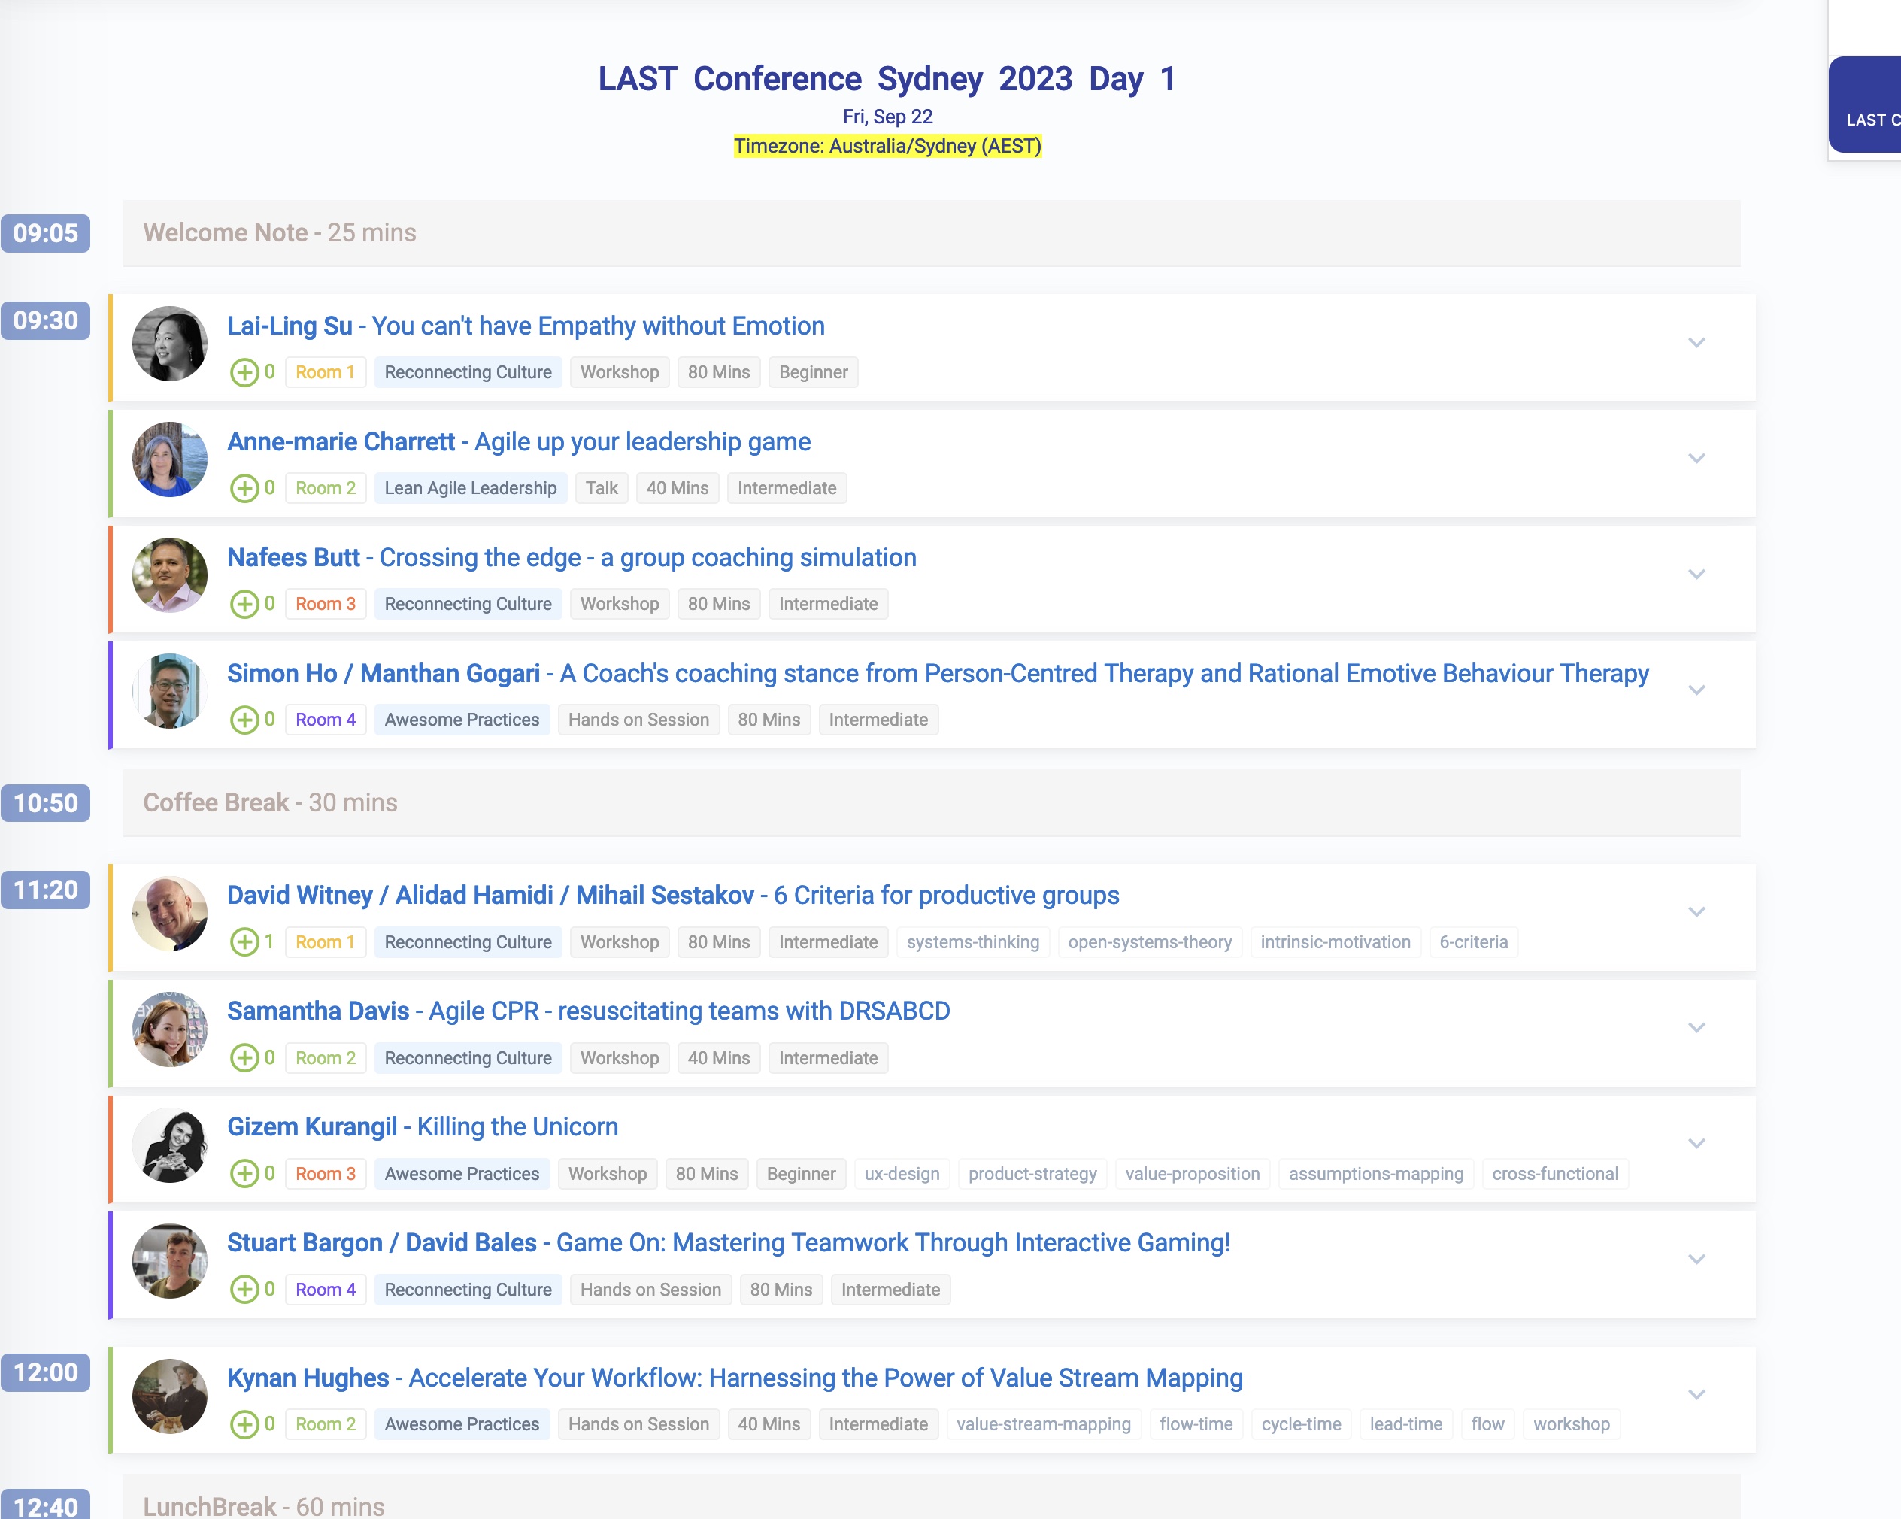Viewport: 1901px width, 1519px height.
Task: Open Lai-Ling Su speaker photo
Action: pos(169,344)
